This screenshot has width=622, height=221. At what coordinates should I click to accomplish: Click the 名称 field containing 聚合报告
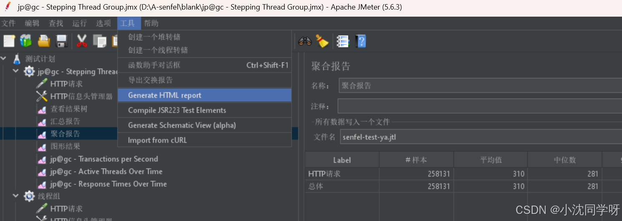480,86
